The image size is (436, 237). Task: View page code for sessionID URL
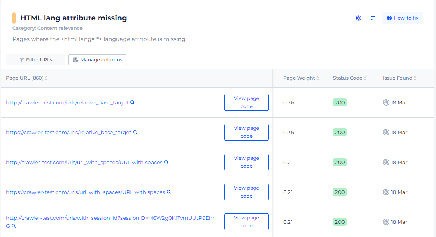(247, 222)
